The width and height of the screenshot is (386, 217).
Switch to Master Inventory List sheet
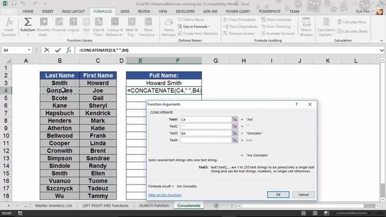(x=54, y=206)
